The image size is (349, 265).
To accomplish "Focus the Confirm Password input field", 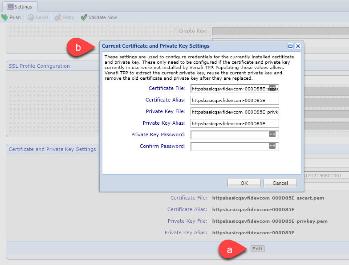I will pyautogui.click(x=229, y=146).
